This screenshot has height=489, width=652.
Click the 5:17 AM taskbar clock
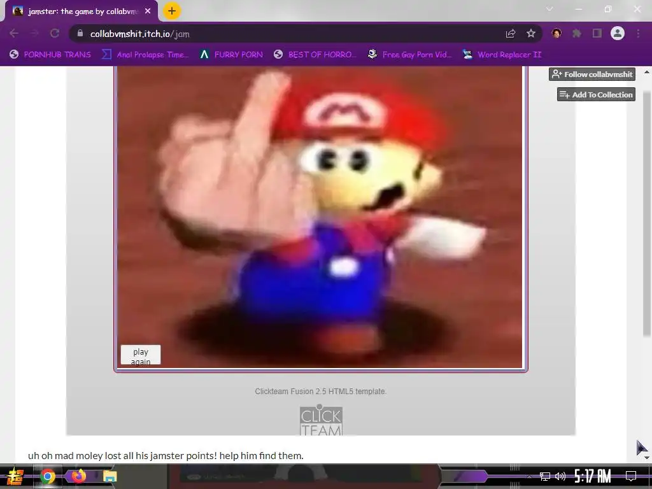coord(593,476)
